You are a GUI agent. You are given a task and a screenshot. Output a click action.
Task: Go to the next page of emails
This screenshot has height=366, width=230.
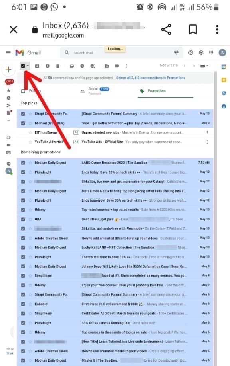tap(194, 66)
